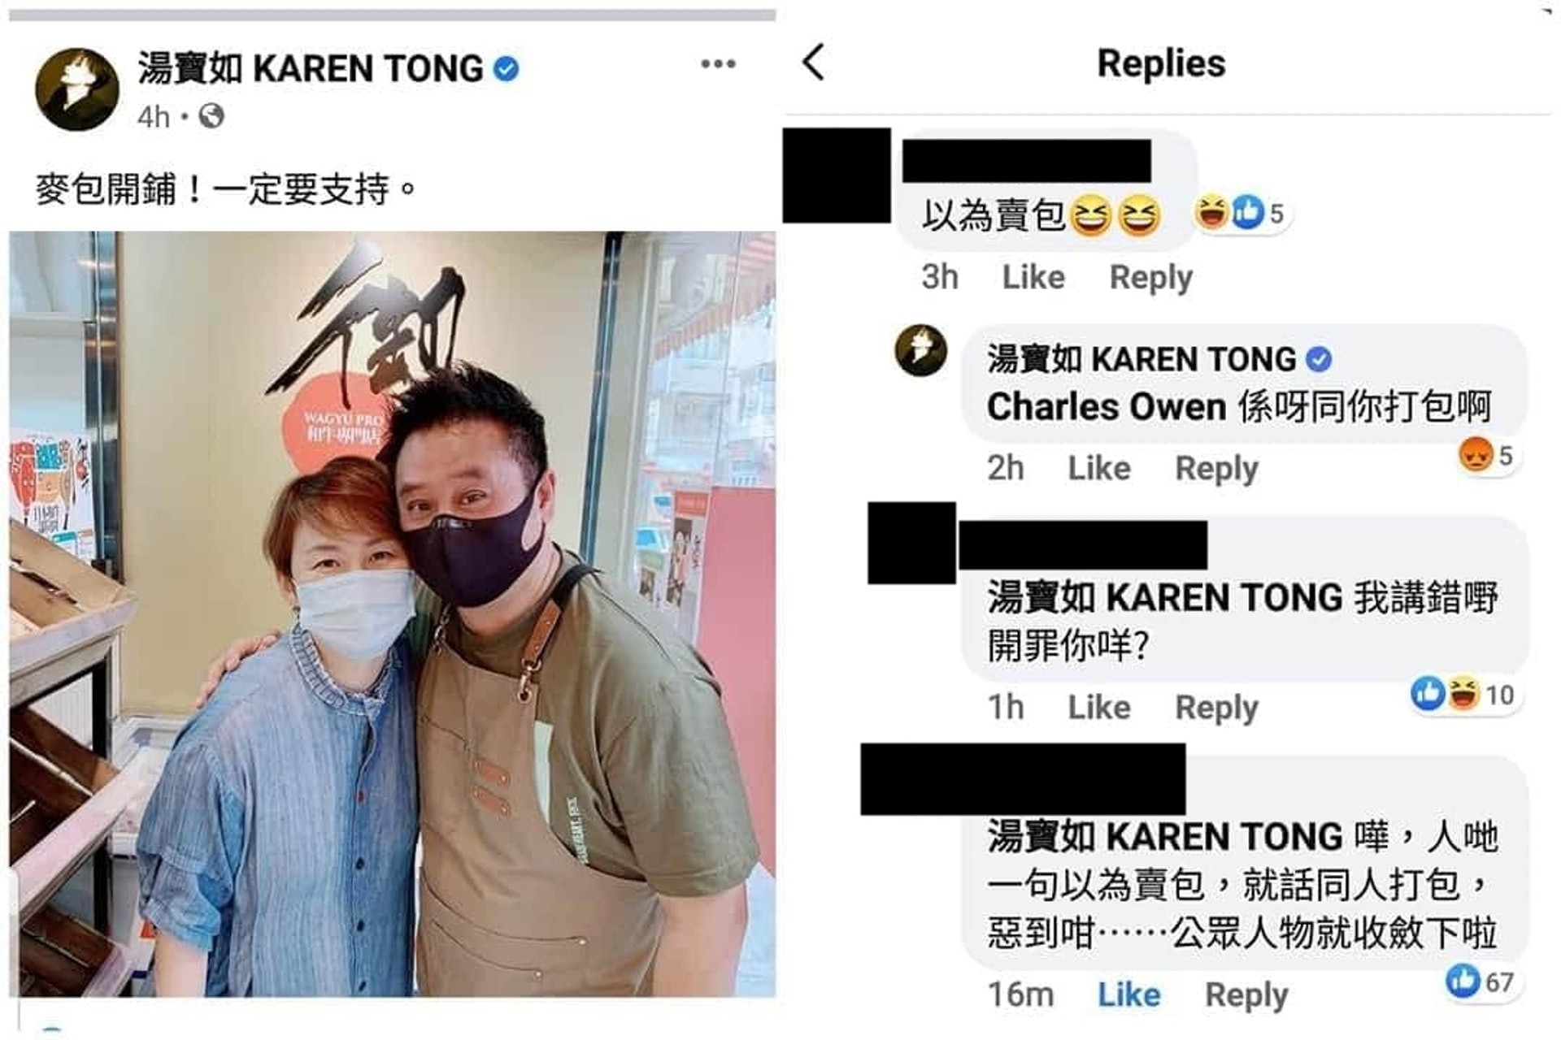The height and width of the screenshot is (1040, 1561).
Task: Reply to the 3h comment
Action: [x=1151, y=278]
